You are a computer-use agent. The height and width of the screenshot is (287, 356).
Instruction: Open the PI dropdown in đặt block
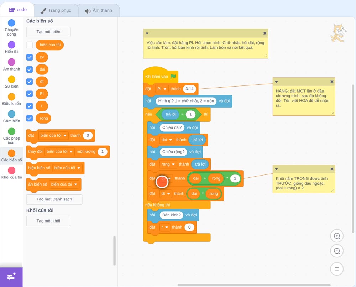click(x=162, y=89)
